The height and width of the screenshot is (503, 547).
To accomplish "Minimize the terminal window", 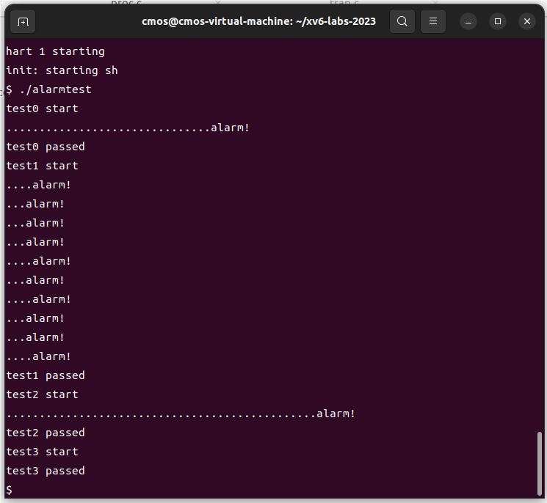I will (x=470, y=21).
